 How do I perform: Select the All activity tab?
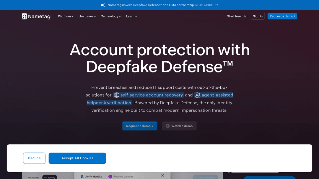click(50, 177)
